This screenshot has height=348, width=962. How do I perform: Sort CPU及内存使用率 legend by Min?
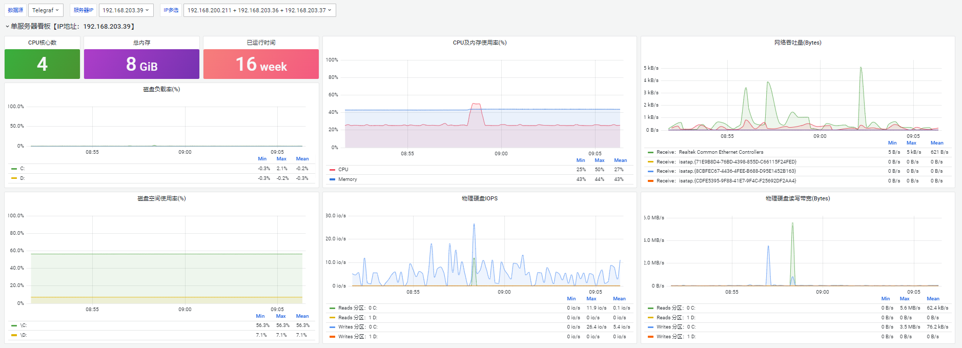pos(580,160)
